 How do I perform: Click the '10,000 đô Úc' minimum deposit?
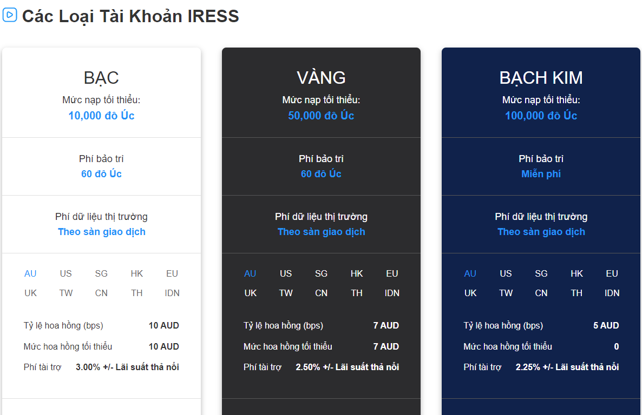102,116
